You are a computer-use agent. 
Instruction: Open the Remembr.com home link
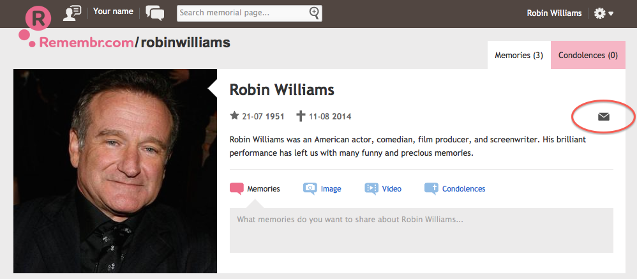[x=86, y=43]
